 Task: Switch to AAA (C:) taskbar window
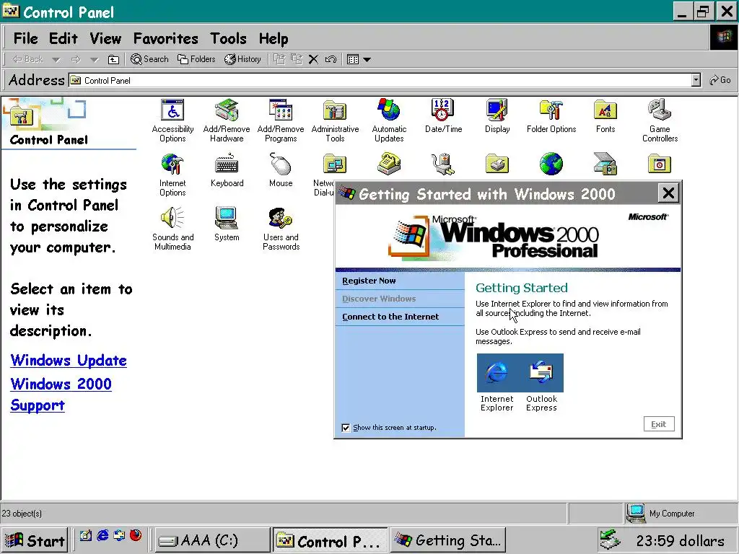point(211,540)
